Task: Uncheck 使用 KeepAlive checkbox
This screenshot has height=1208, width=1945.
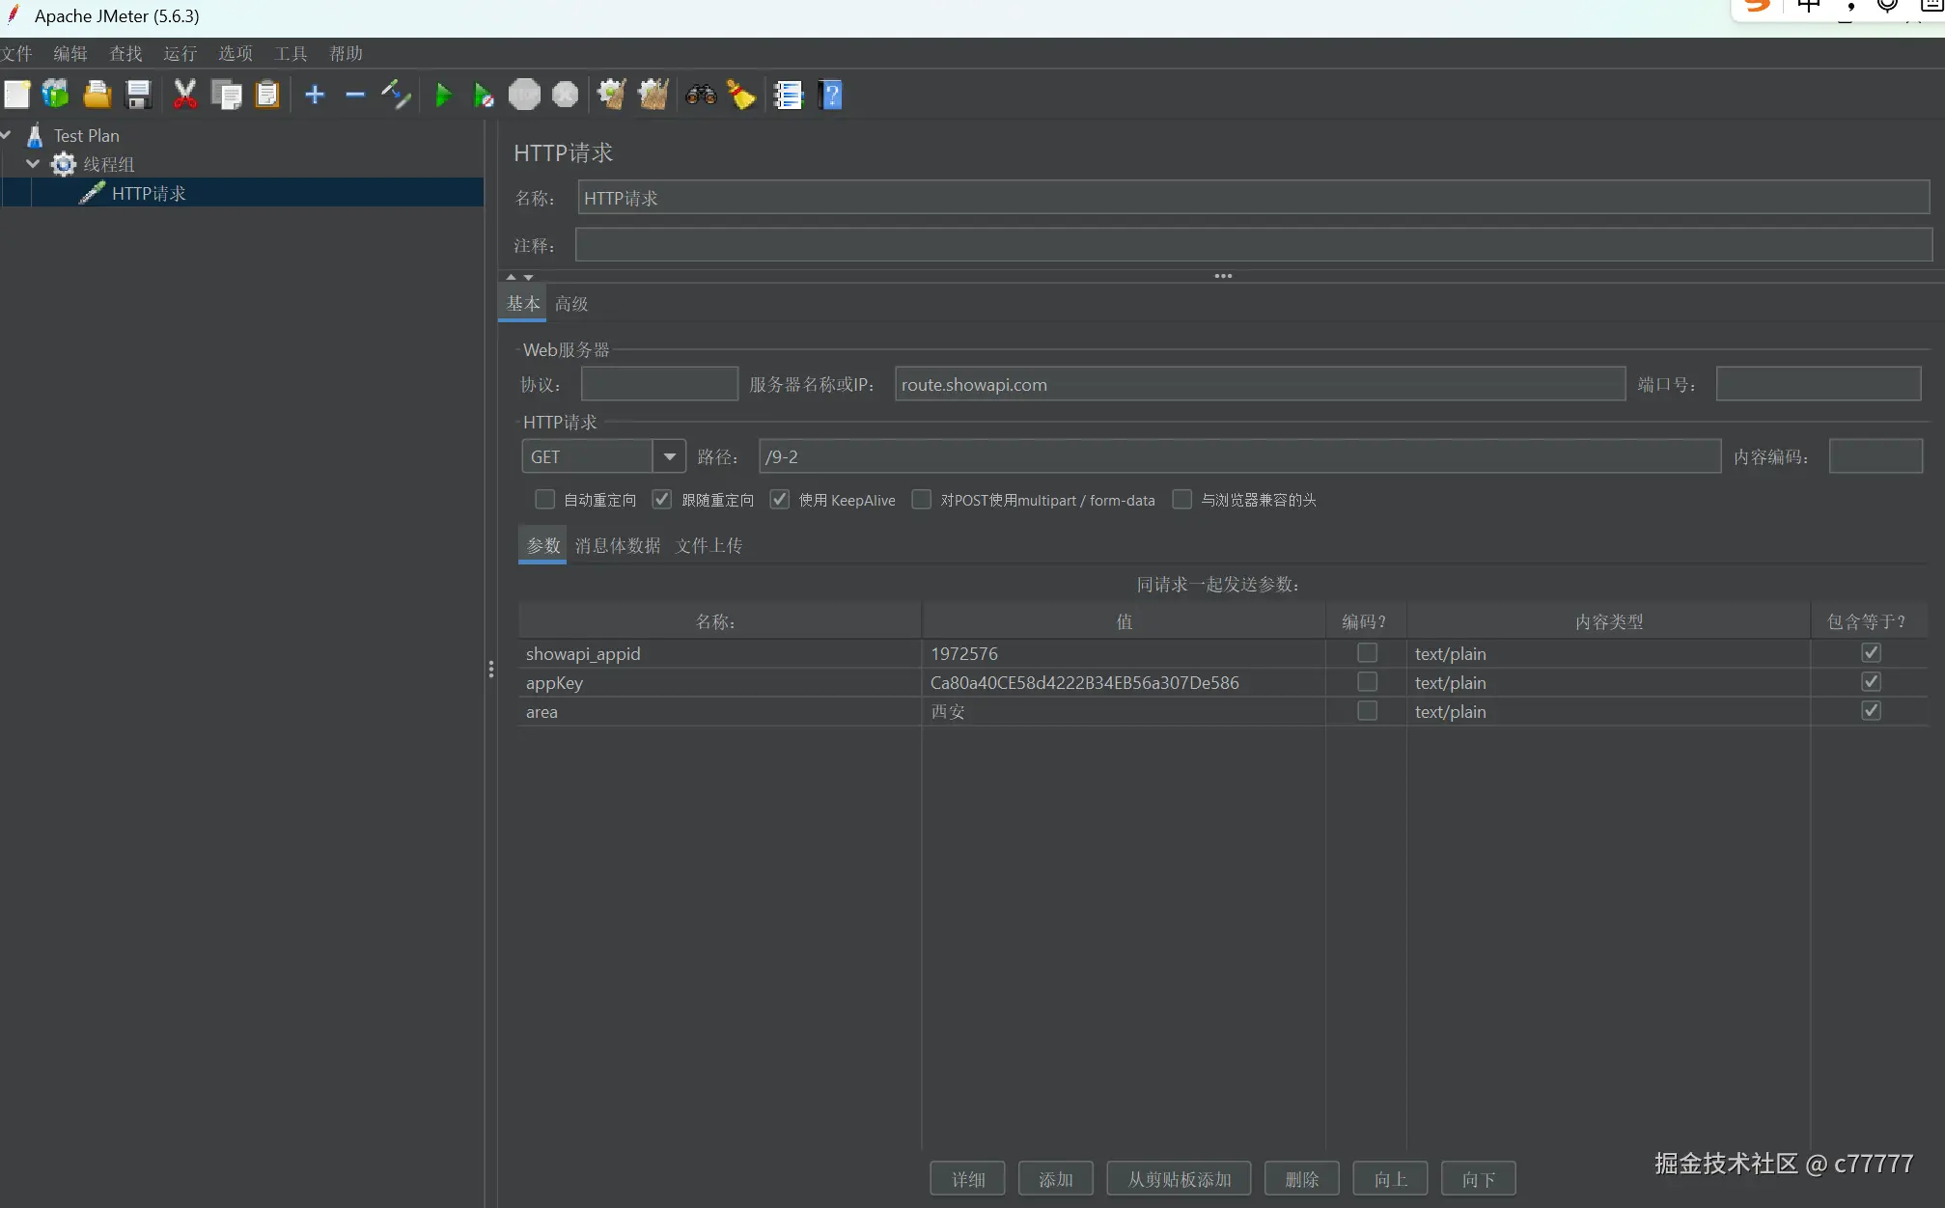Action: point(780,500)
